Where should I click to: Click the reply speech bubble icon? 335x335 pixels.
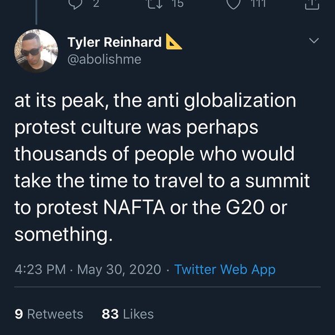(x=77, y=3)
